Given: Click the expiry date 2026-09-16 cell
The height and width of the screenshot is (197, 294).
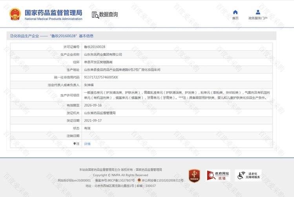Looking at the screenshot, I should click(93, 105).
